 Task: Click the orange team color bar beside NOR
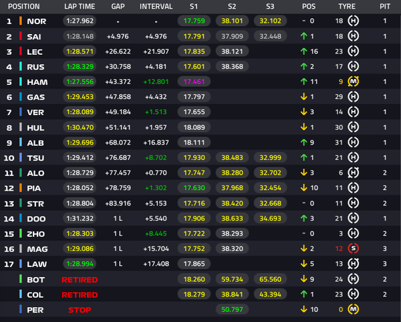(21, 21)
